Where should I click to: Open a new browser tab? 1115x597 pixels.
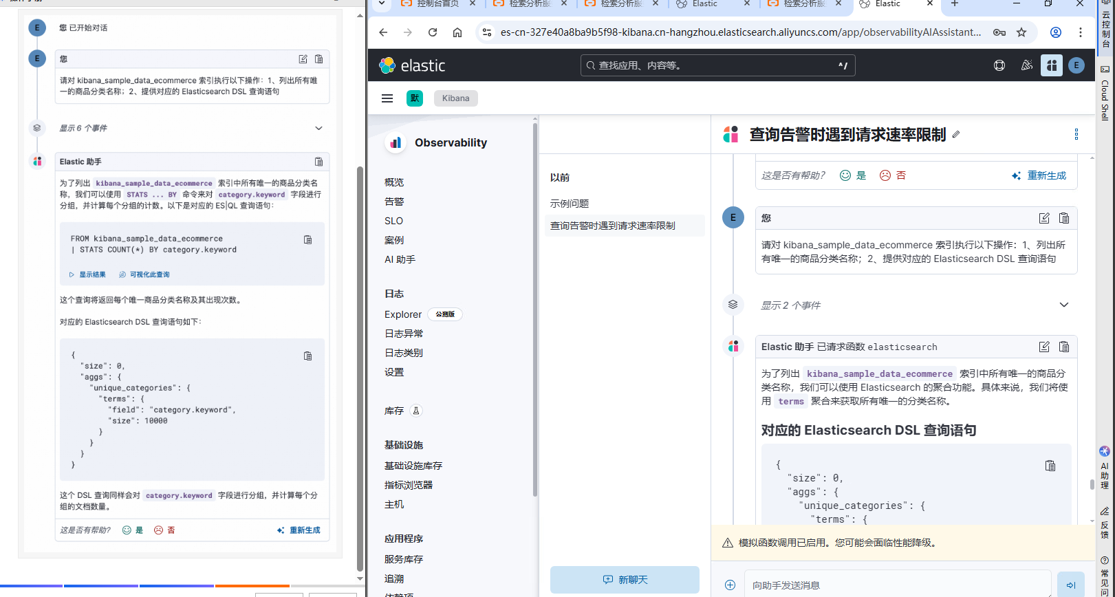(955, 4)
